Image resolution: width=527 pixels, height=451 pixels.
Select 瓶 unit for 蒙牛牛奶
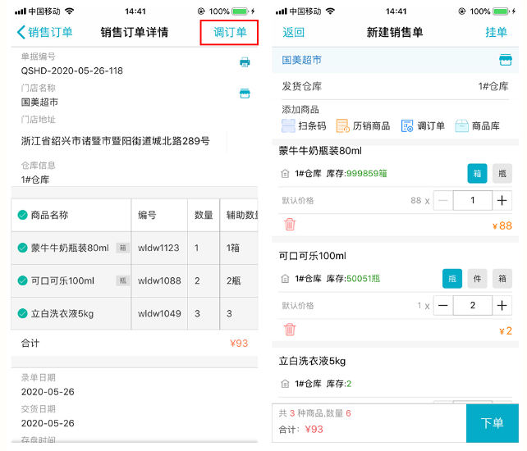502,173
